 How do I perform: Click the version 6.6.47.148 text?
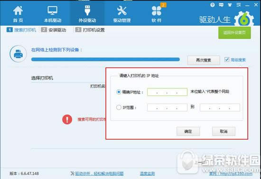(x=24, y=173)
